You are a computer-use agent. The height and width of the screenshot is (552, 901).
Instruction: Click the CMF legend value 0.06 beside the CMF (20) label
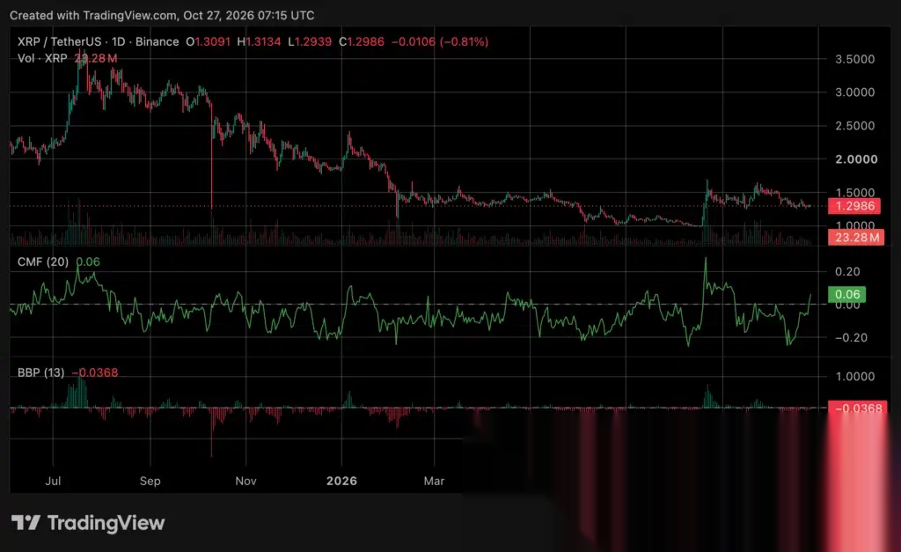pyautogui.click(x=88, y=261)
